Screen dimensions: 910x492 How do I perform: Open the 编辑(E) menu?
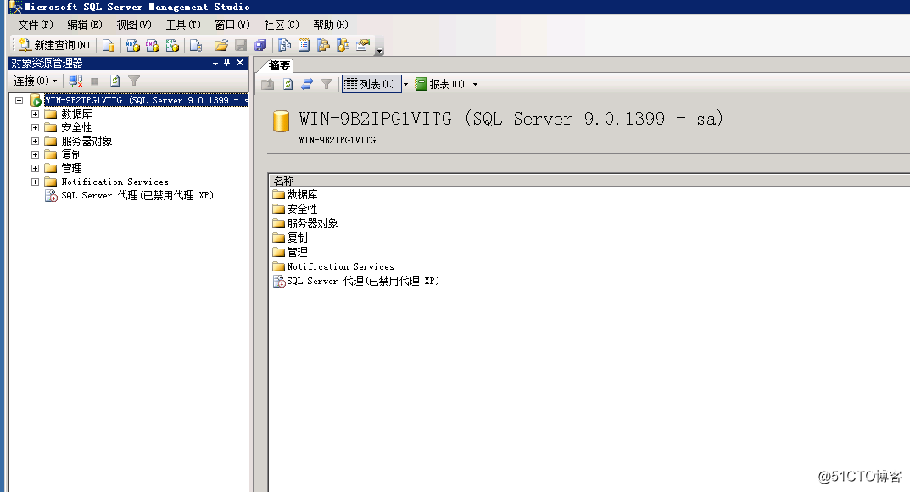pos(85,25)
